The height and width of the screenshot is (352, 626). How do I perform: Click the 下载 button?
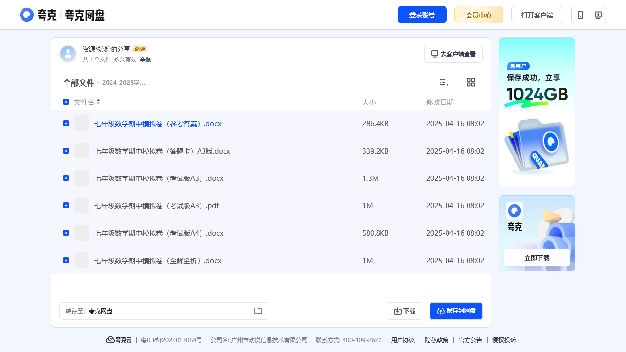click(404, 311)
